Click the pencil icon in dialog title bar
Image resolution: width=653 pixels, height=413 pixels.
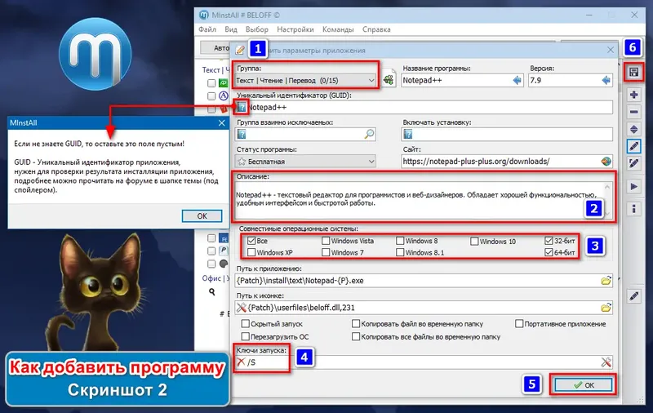(x=240, y=50)
